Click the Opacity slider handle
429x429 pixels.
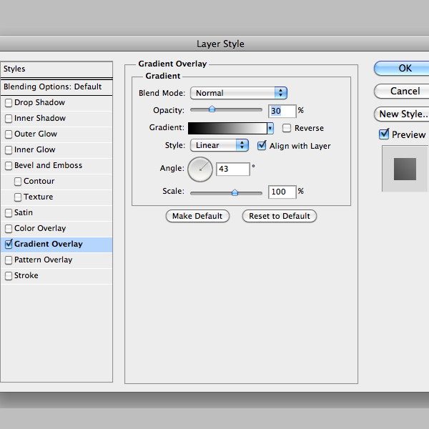point(212,109)
